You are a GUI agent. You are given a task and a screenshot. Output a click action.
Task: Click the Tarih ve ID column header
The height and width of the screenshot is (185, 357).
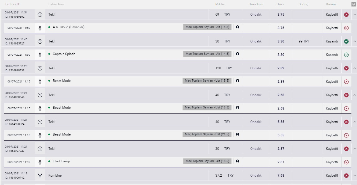13,4
